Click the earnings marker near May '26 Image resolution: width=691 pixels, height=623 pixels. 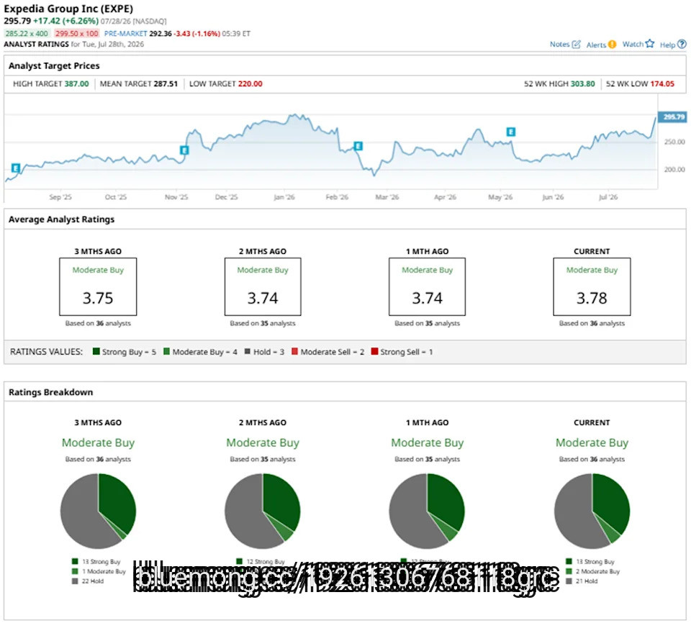tap(511, 132)
